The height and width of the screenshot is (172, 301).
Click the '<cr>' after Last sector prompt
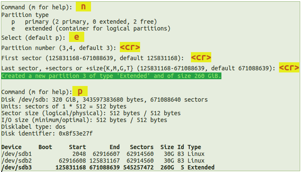(289, 68)
